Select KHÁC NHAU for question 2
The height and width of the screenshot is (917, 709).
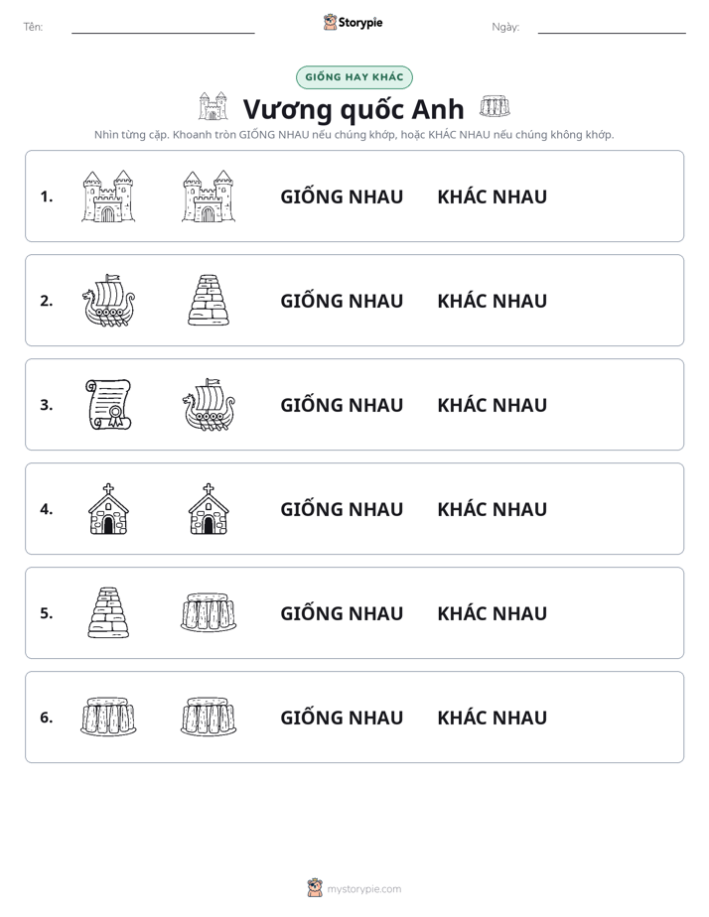point(492,301)
